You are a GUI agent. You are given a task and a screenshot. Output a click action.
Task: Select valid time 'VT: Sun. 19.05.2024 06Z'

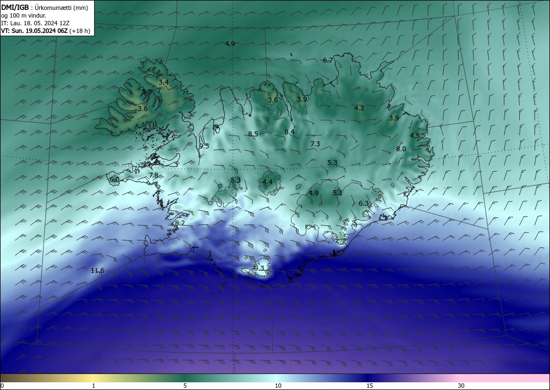pos(34,31)
